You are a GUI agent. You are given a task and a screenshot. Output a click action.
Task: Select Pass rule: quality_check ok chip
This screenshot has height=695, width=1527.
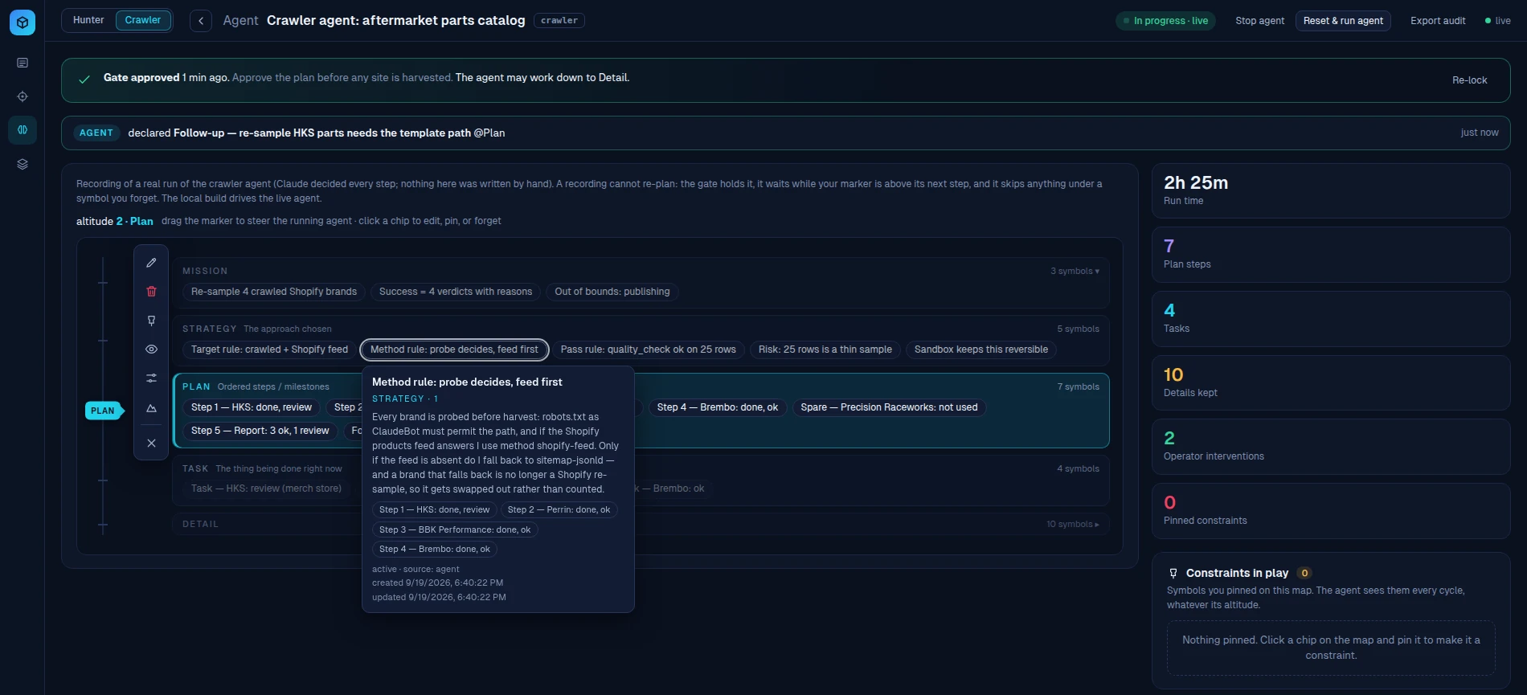click(648, 350)
